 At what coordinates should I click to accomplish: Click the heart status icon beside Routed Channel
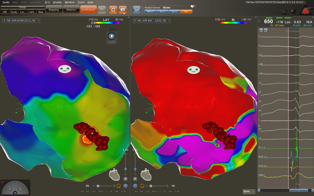[193, 7]
